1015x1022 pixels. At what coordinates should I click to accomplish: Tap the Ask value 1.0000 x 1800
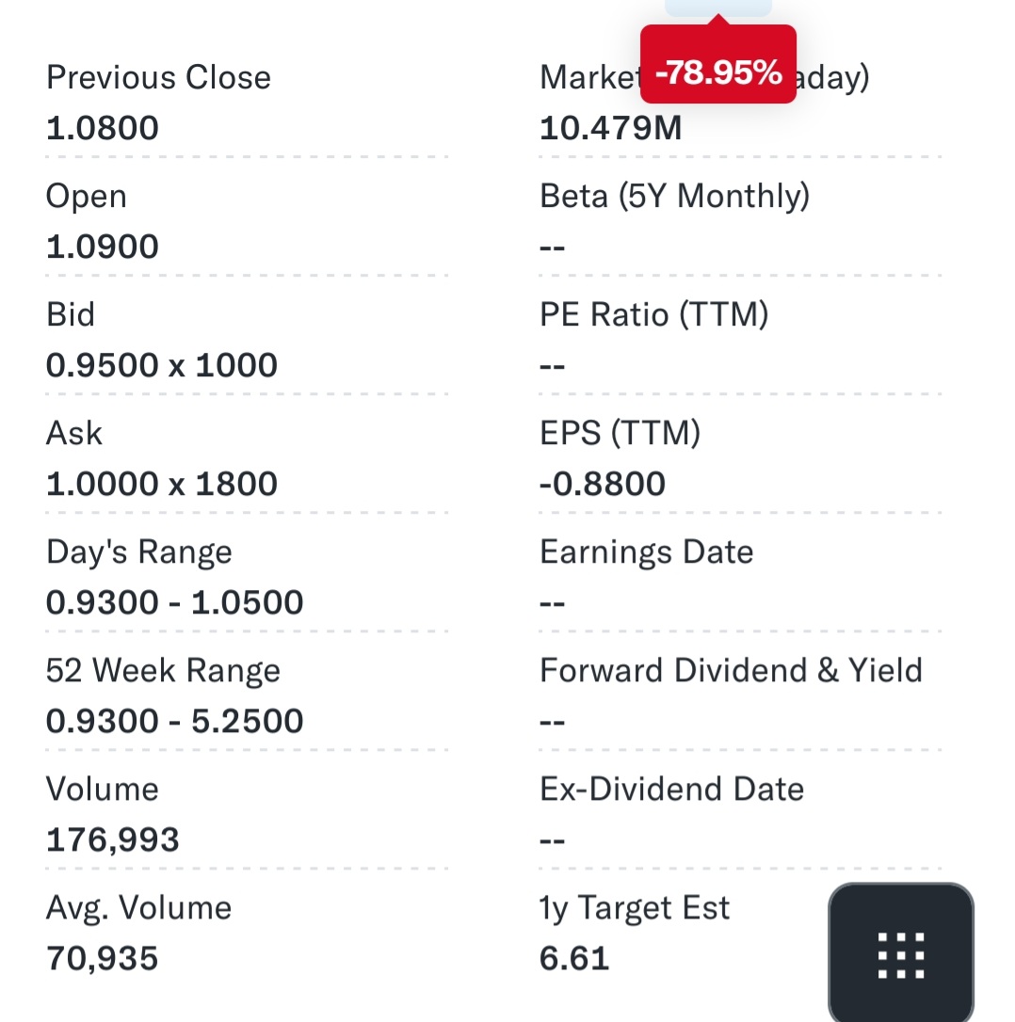pos(162,484)
